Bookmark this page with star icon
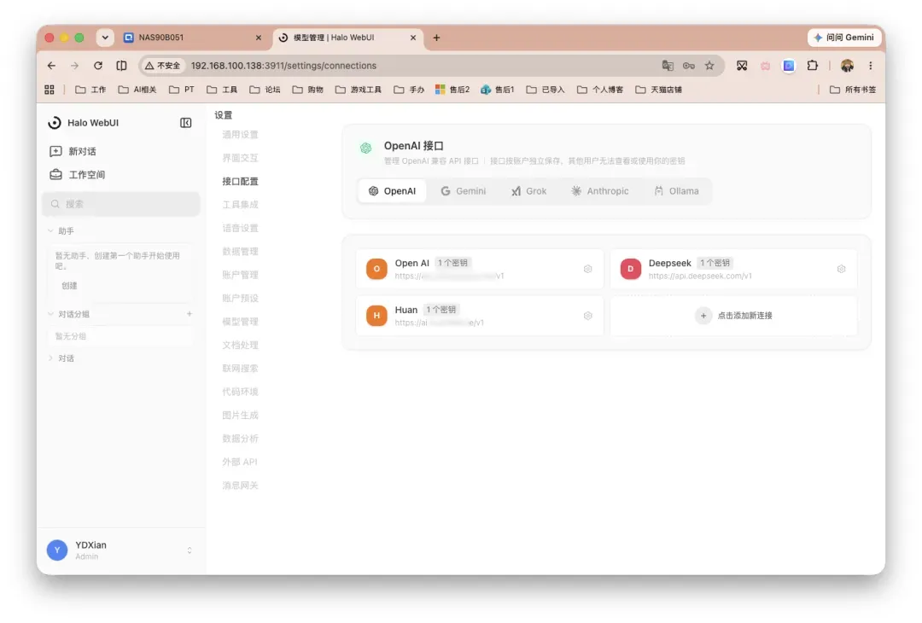 pyautogui.click(x=709, y=66)
